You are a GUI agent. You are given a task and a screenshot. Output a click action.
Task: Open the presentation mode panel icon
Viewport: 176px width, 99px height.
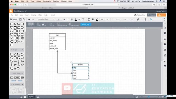[165, 39]
